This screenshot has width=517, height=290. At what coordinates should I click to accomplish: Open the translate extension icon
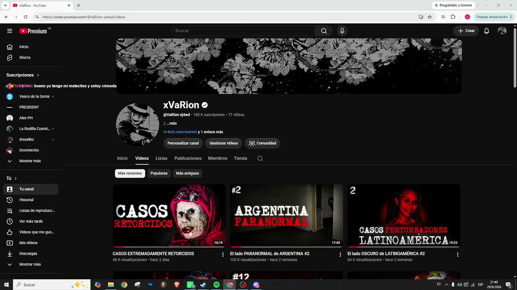443,17
